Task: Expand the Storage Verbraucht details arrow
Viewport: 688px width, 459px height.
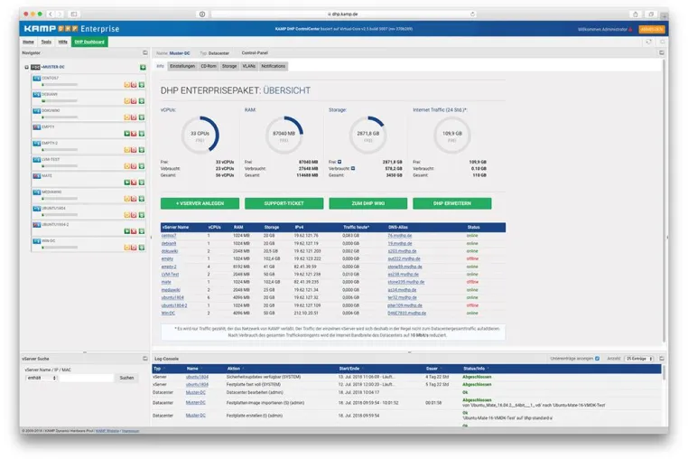Action: pyautogui.click(x=353, y=168)
